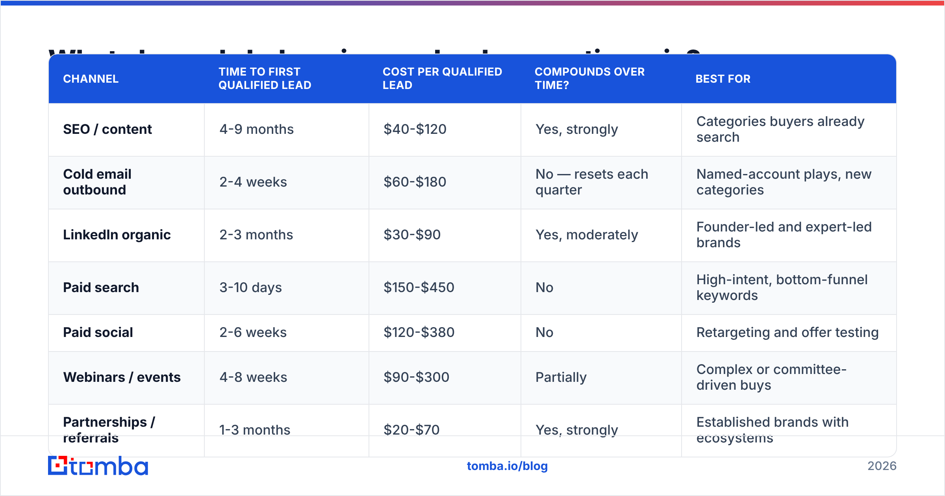945x496 pixels.
Task: Click the 2026 year label
Action: (882, 466)
